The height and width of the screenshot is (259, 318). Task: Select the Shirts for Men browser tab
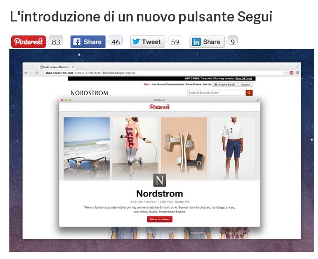(x=56, y=67)
